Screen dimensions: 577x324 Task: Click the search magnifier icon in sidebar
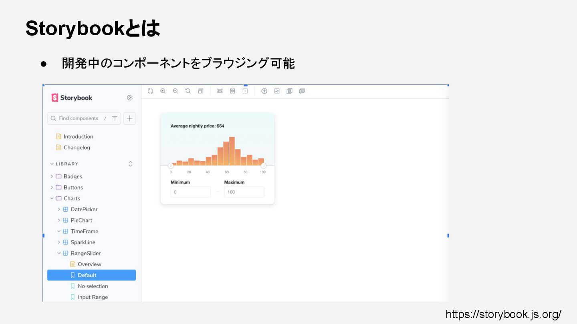[x=53, y=118]
